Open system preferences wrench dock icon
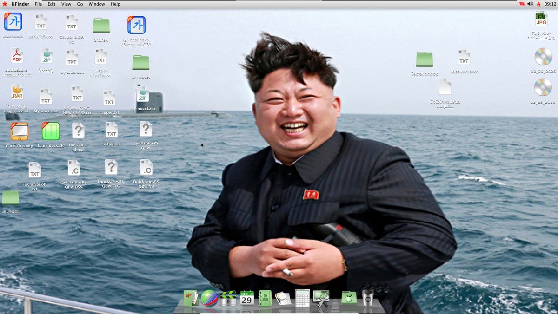 (x=321, y=298)
